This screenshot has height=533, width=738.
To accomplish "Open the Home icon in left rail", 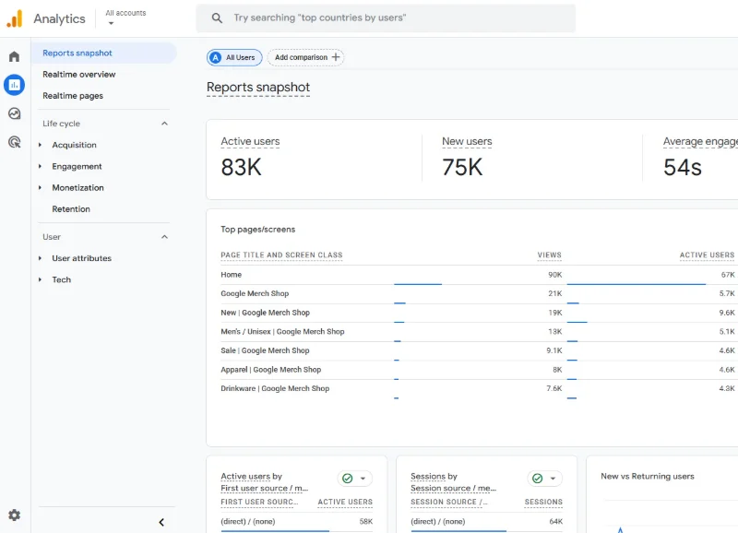I will (14, 56).
